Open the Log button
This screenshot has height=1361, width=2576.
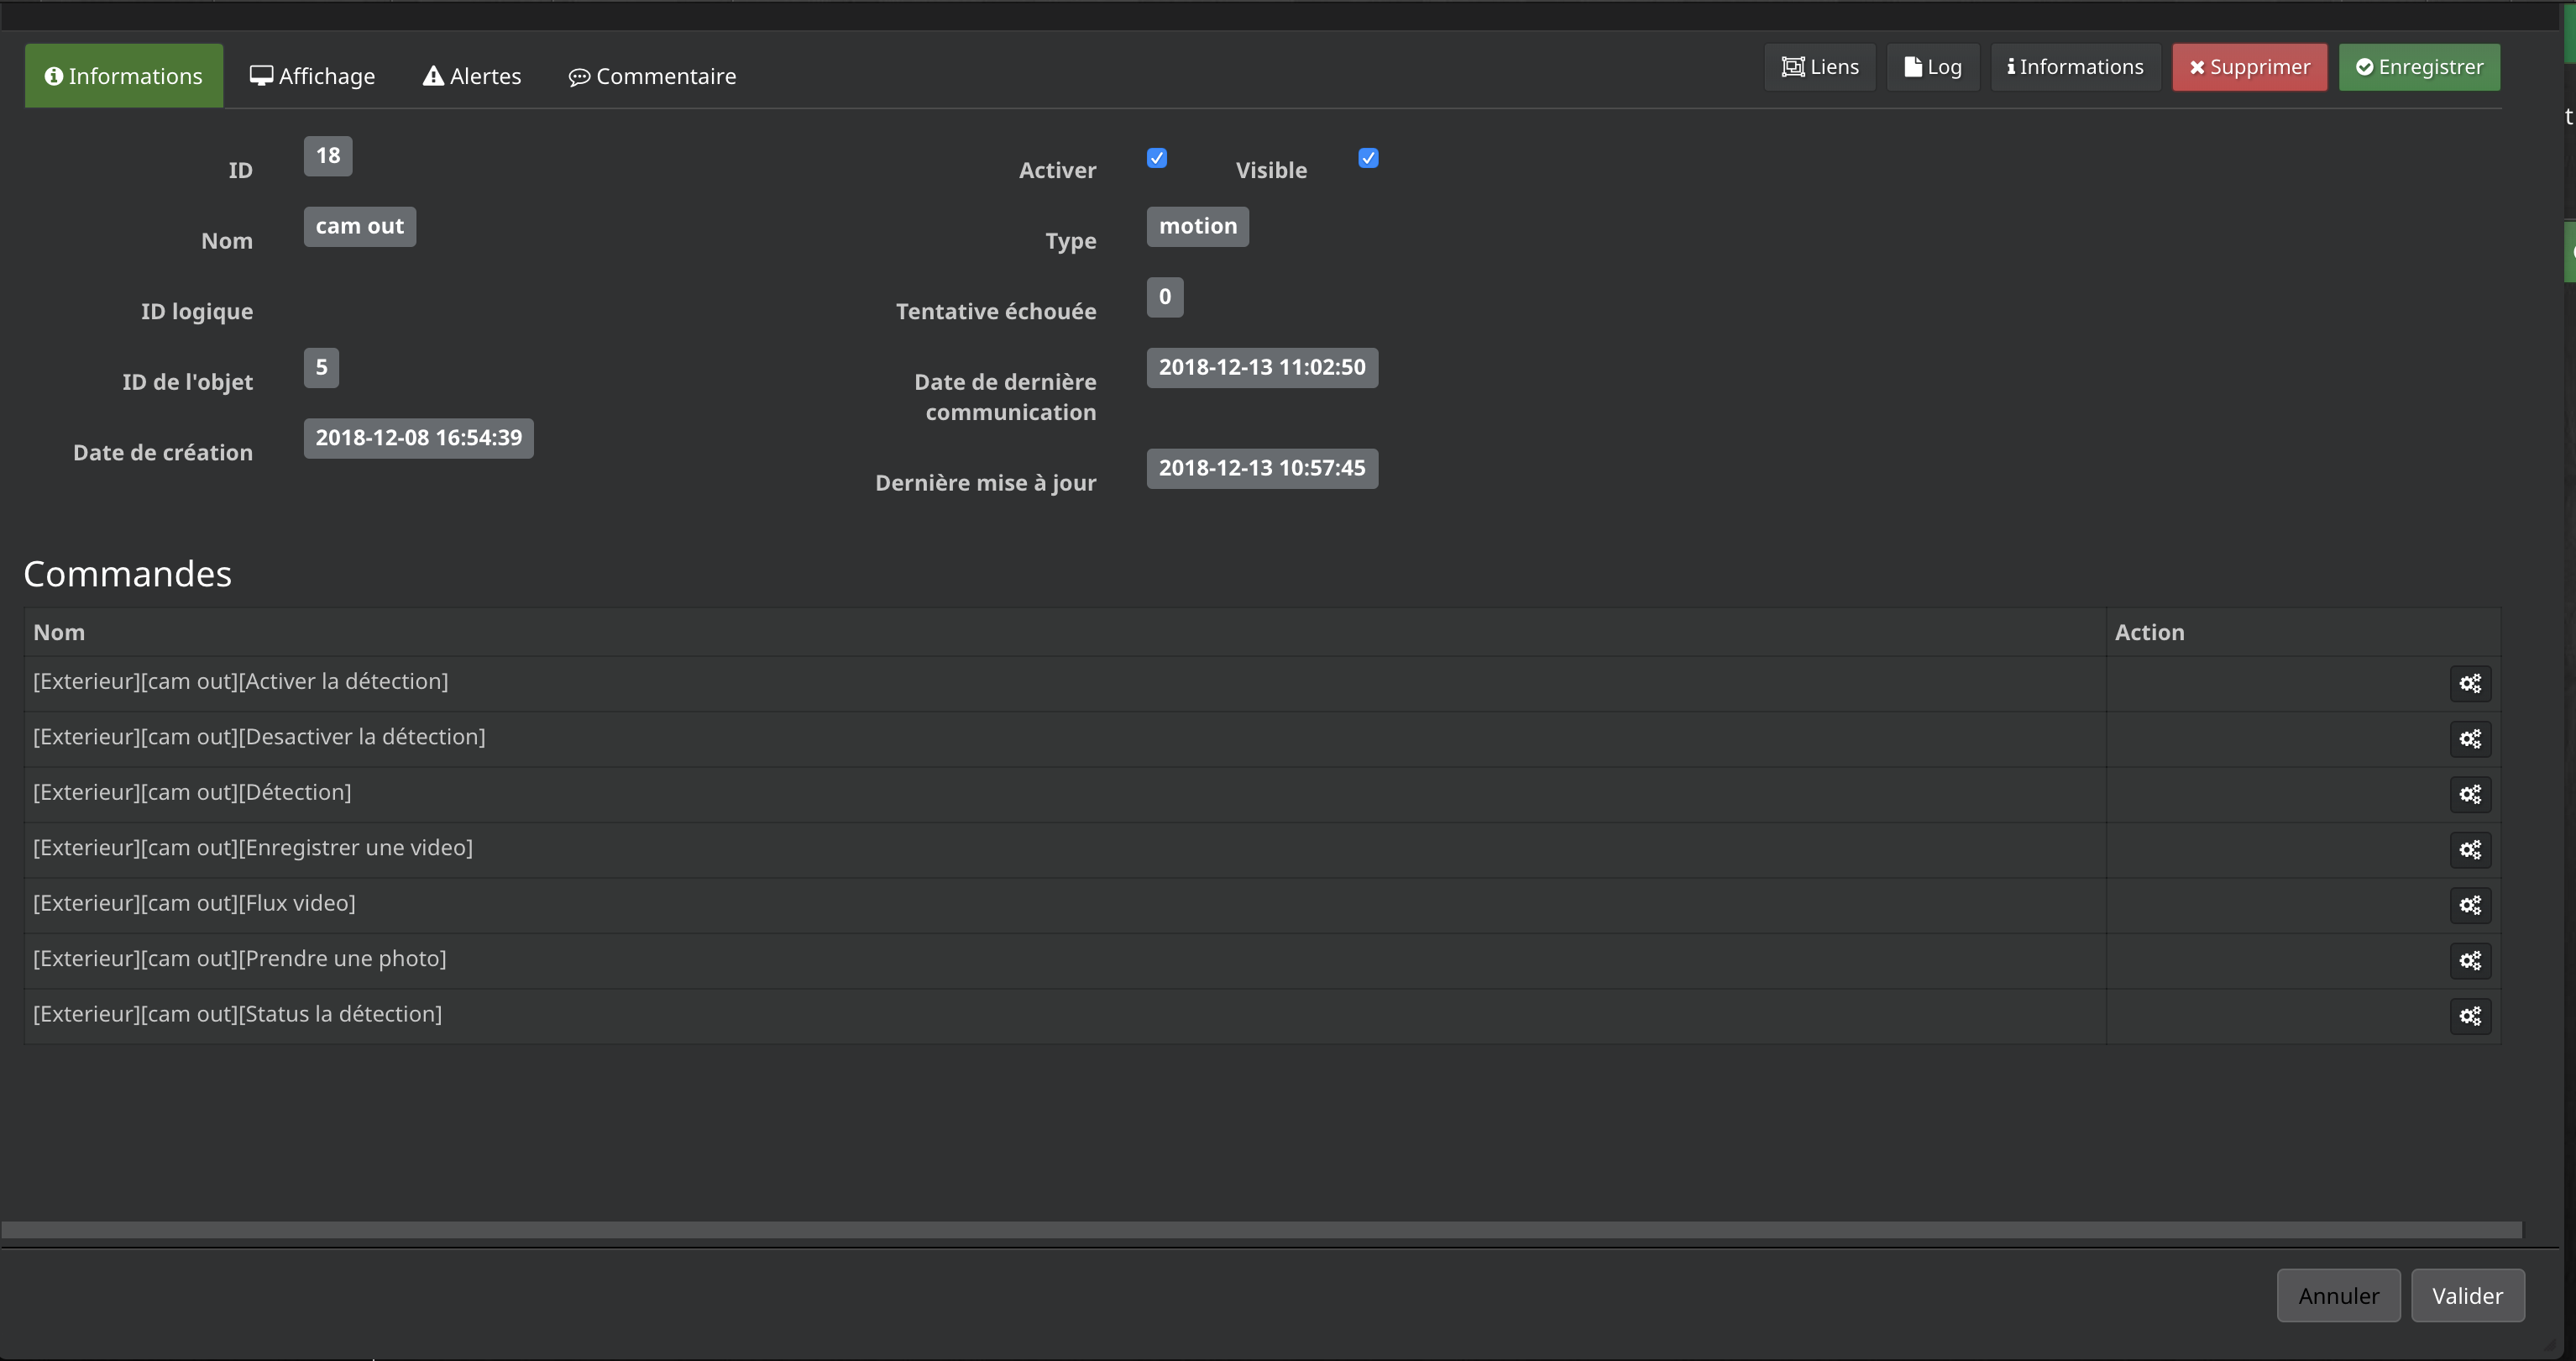coord(1933,67)
